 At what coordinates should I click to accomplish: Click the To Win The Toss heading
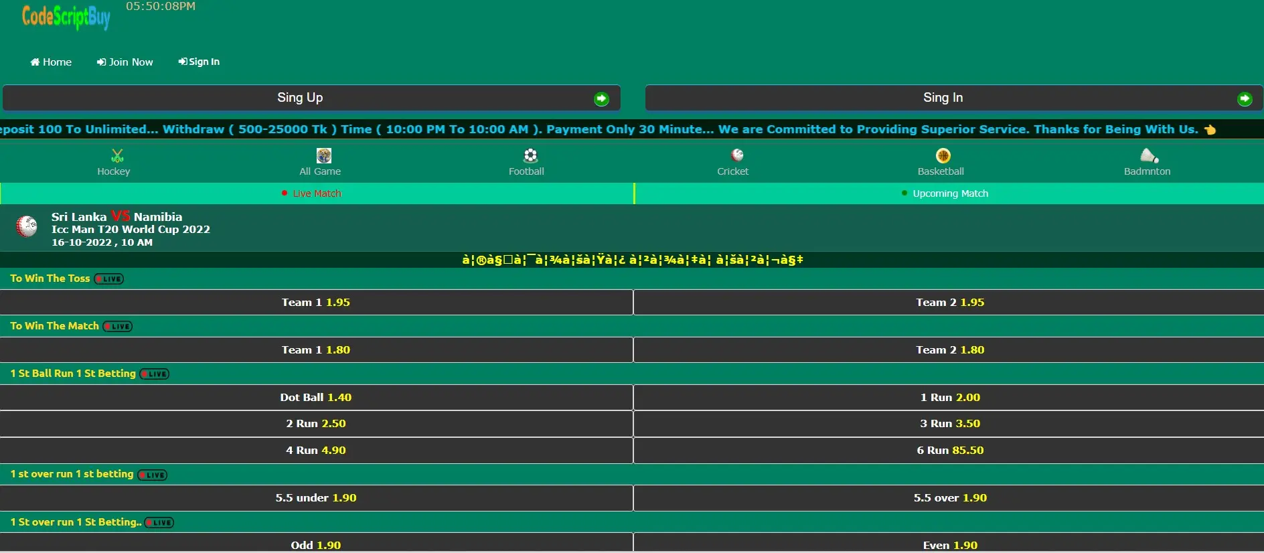pos(50,279)
